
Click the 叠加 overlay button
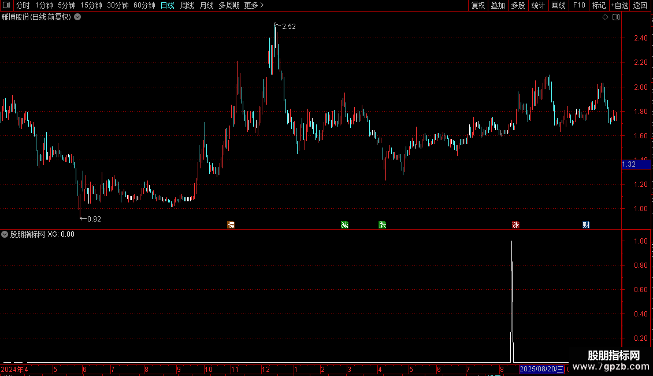click(x=498, y=5)
